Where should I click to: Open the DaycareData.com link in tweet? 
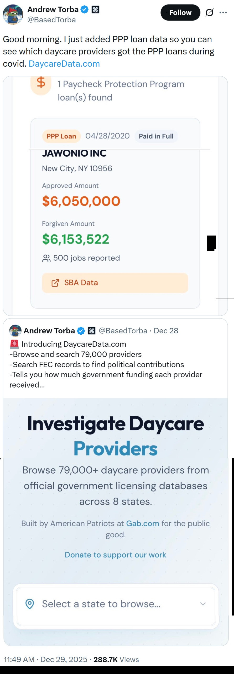(64, 64)
